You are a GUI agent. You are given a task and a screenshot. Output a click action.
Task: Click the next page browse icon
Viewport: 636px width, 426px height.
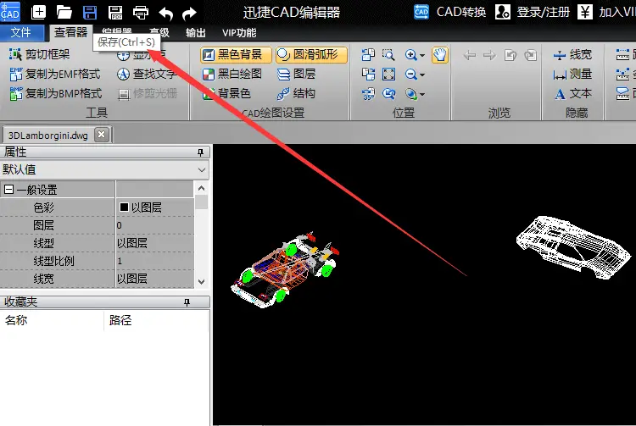point(531,55)
